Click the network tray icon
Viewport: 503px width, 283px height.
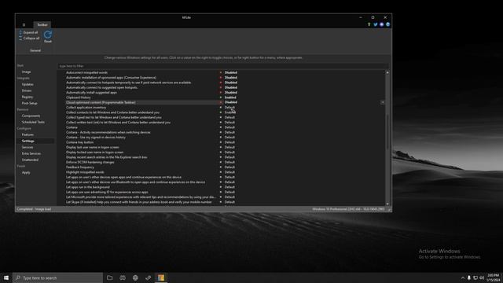[x=475, y=277]
